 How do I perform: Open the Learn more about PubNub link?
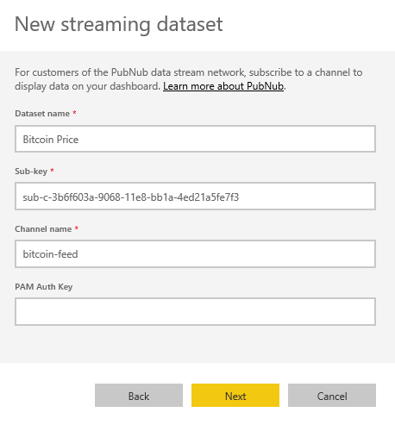click(223, 86)
